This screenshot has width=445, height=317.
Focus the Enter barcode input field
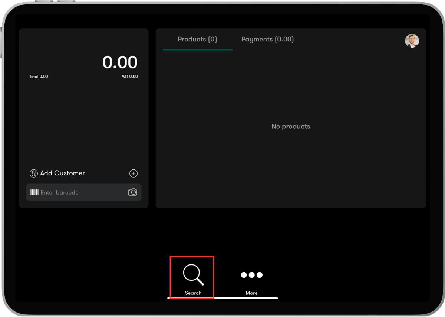coord(83,192)
